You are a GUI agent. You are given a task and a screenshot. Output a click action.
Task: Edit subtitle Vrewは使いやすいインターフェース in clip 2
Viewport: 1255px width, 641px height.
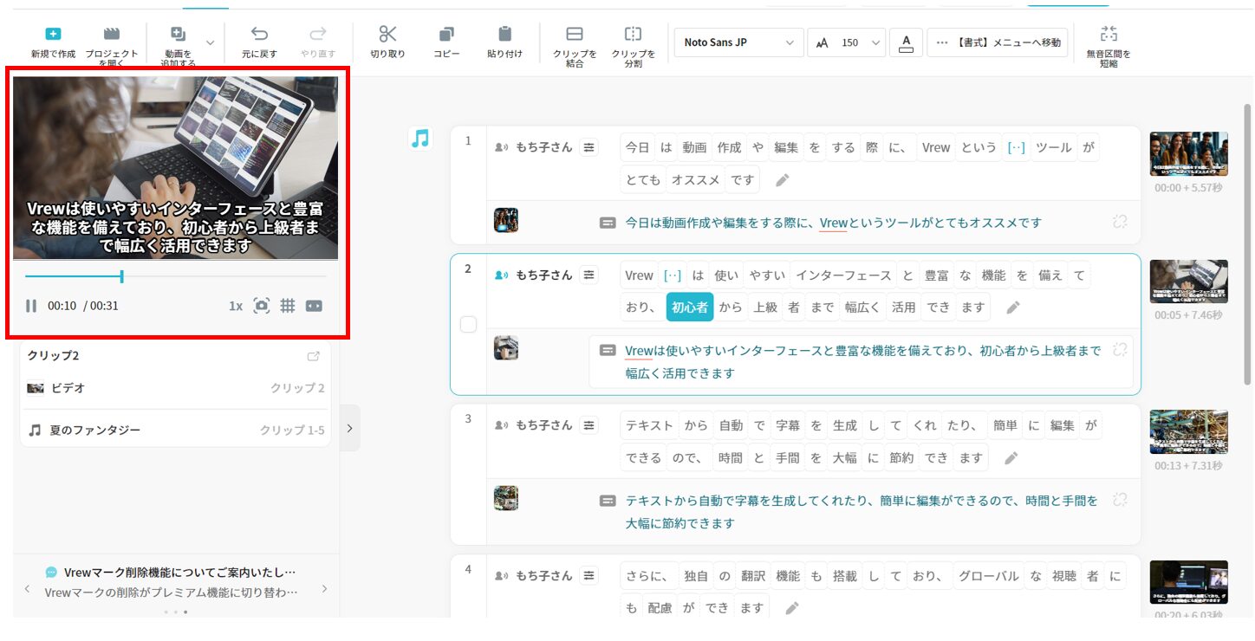click(862, 362)
